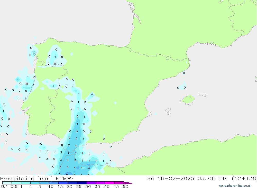Select the 5–10 mm legend color box

[x=44, y=183]
